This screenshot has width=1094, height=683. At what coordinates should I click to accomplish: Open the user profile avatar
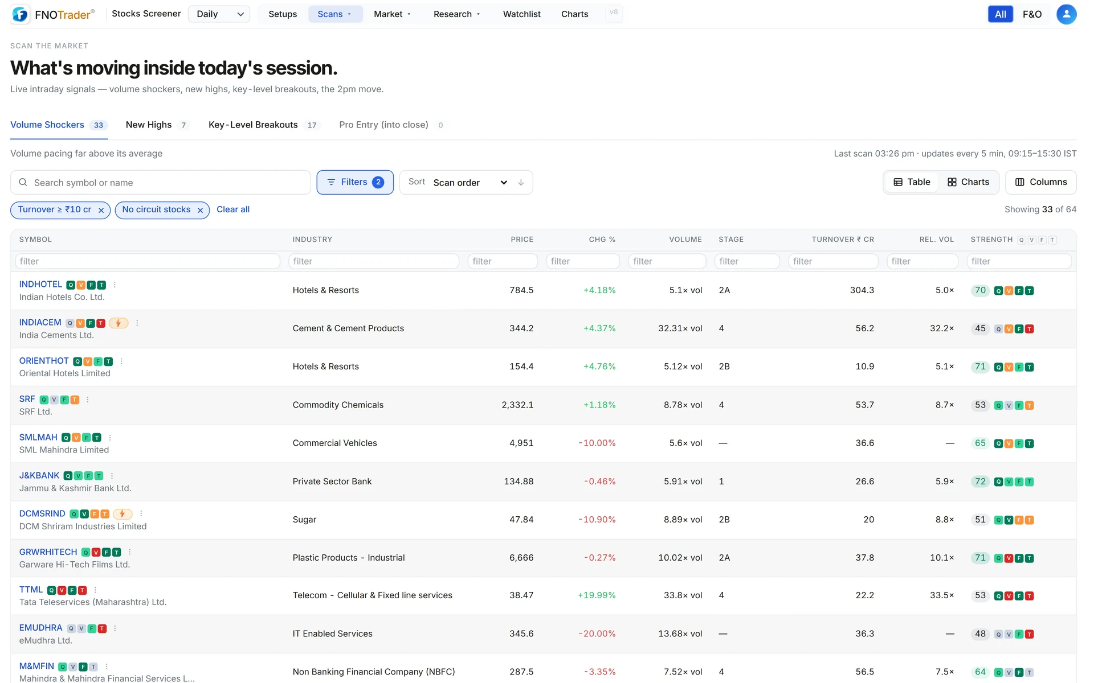pyautogui.click(x=1066, y=14)
